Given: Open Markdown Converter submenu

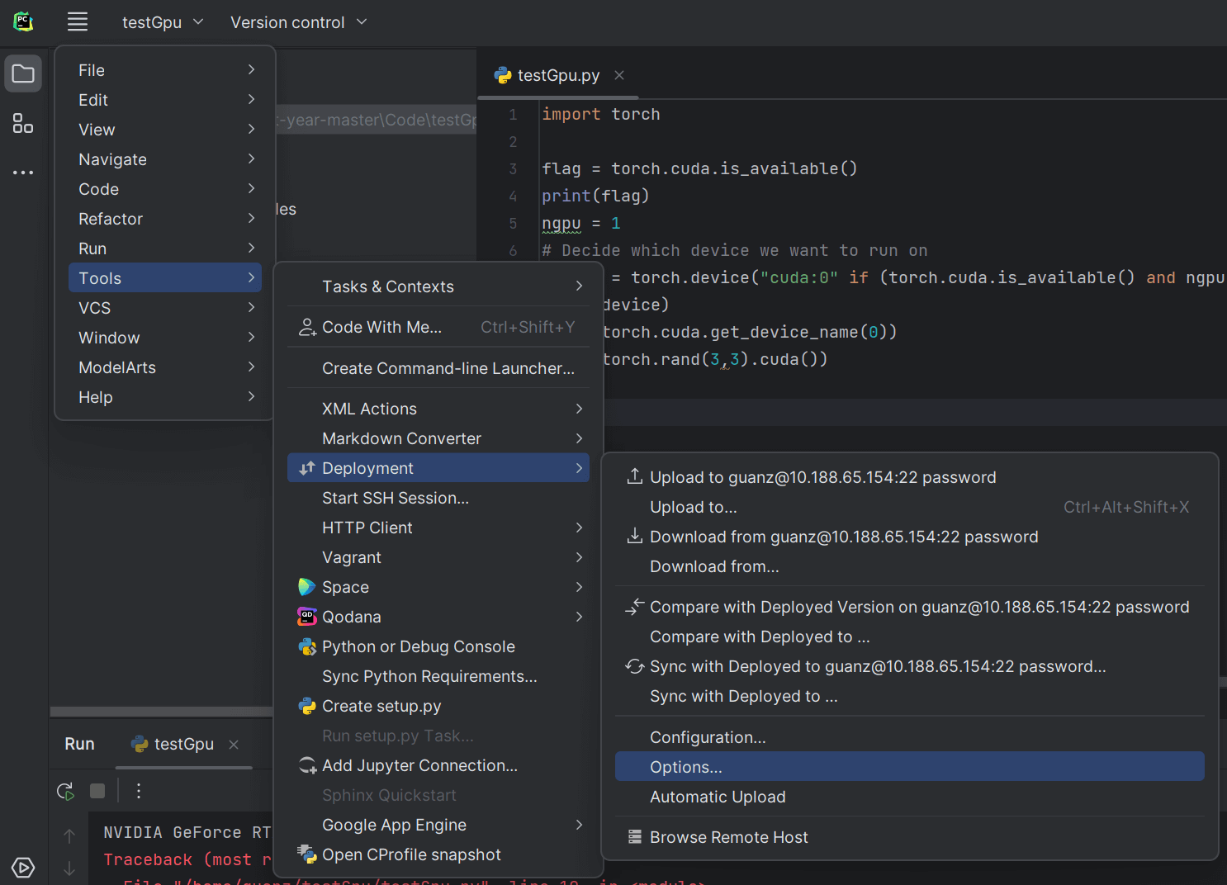Looking at the screenshot, I should tap(438, 438).
